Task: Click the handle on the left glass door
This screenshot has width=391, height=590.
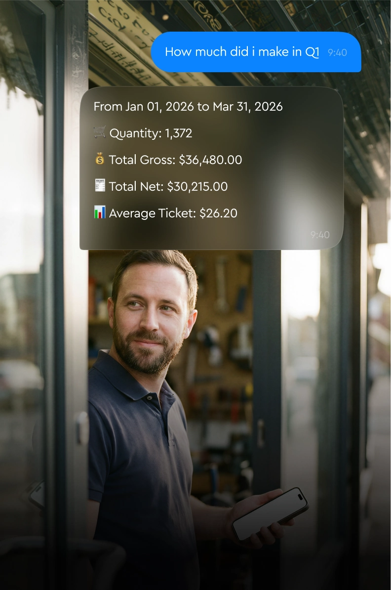Action: [81, 428]
